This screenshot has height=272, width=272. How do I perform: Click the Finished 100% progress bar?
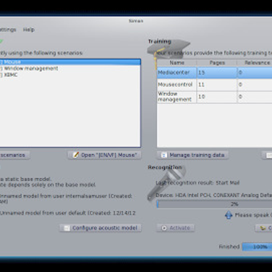(x=257, y=247)
